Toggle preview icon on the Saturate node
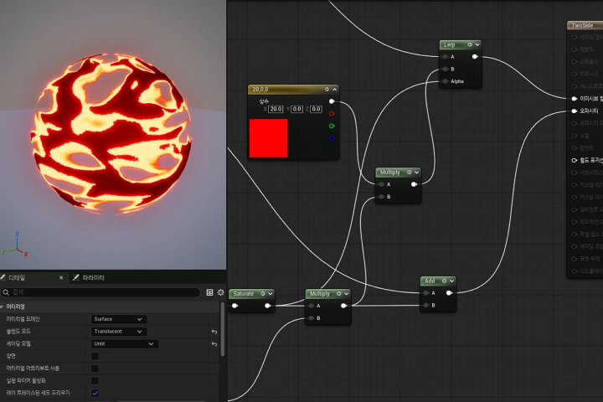The image size is (603, 402). pos(263,293)
